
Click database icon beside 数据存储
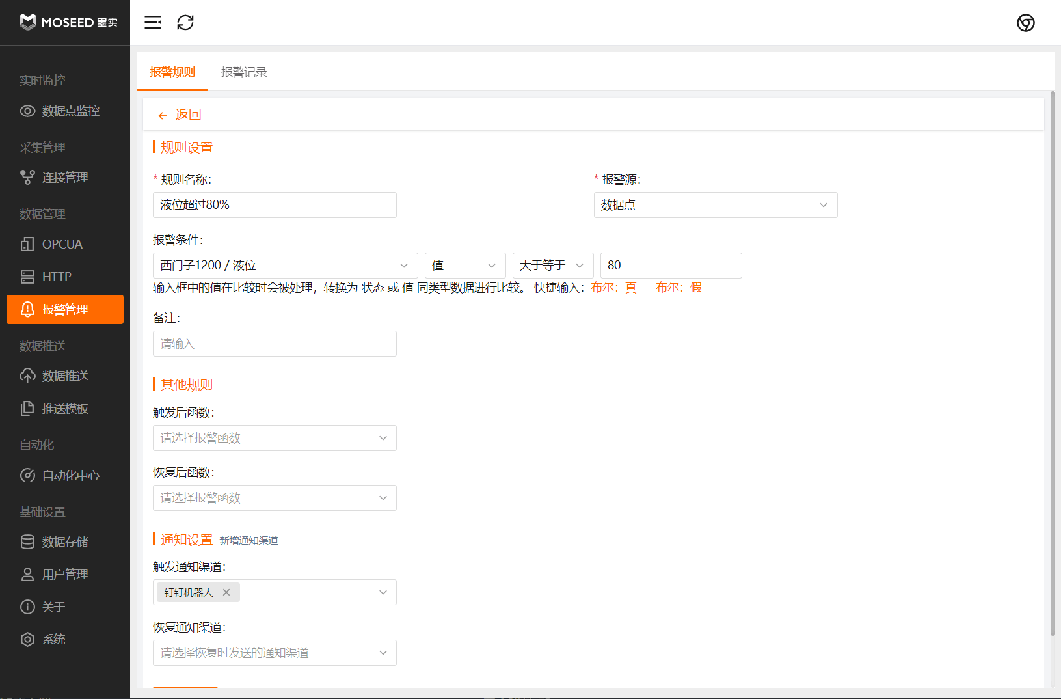tap(27, 542)
